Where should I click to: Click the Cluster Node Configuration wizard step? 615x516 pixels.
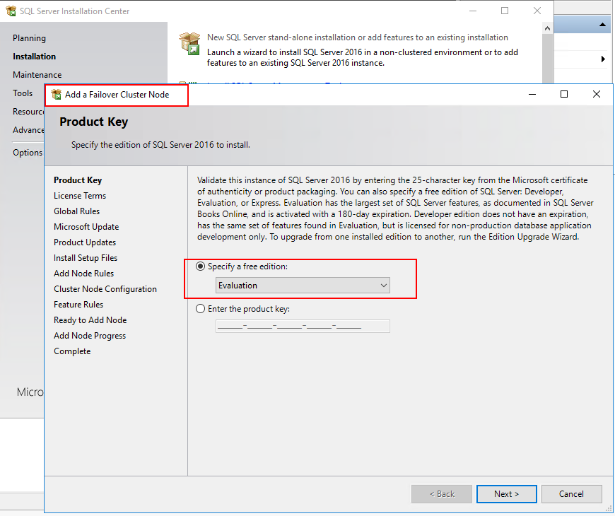(105, 289)
